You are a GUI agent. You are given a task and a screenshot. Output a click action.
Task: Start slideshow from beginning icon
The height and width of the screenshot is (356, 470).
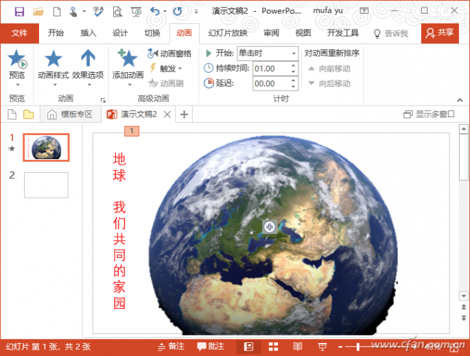(137, 12)
